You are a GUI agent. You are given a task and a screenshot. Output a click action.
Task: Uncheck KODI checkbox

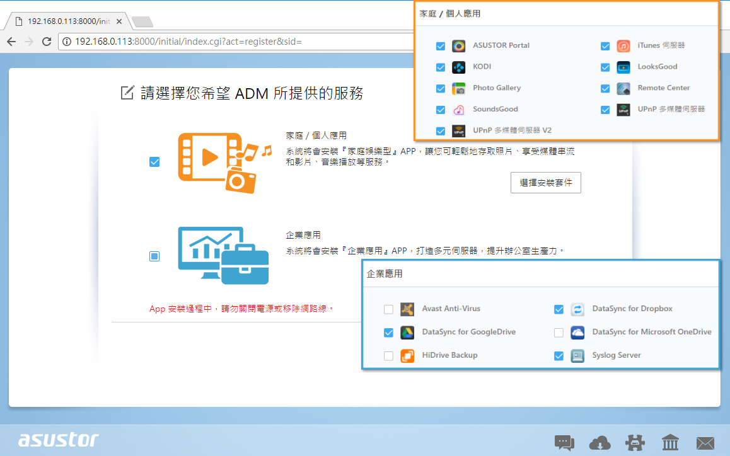tap(441, 67)
